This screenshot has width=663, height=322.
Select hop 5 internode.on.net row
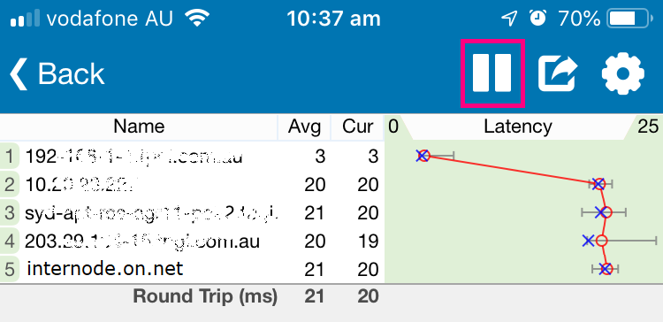(192, 269)
